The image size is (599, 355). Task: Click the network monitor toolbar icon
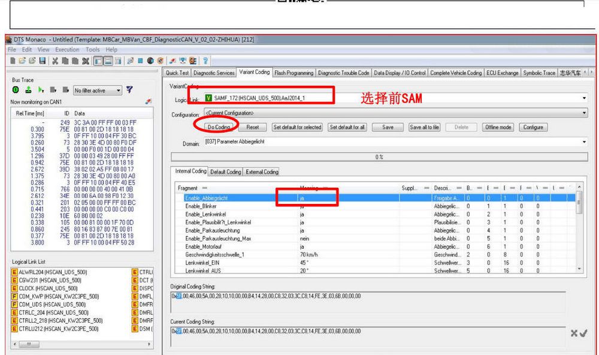click(x=183, y=61)
